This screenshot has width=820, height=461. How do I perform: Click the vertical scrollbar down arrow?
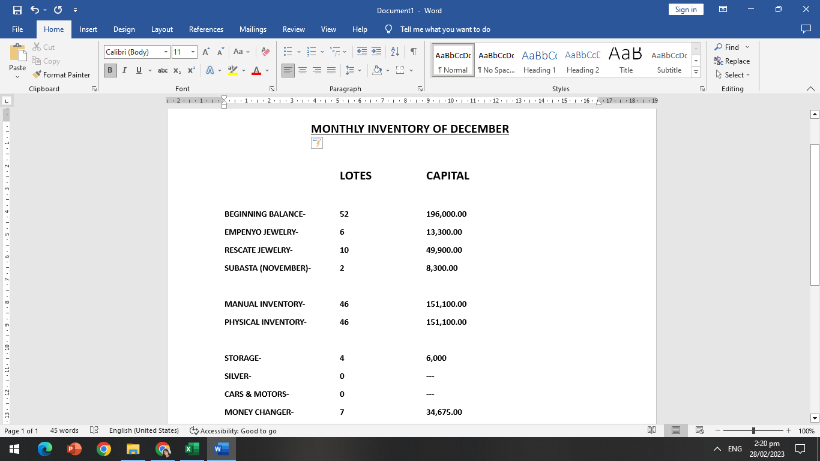point(815,418)
